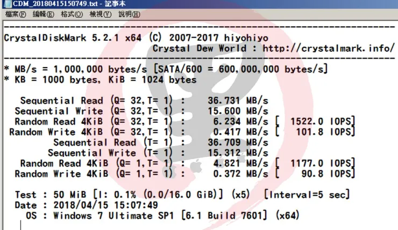Image resolution: width=398 pixels, height=230 pixels.
Task: Click 'Random Write 4KiB (Q= 1,T= 1)' label
Action: coord(94,174)
